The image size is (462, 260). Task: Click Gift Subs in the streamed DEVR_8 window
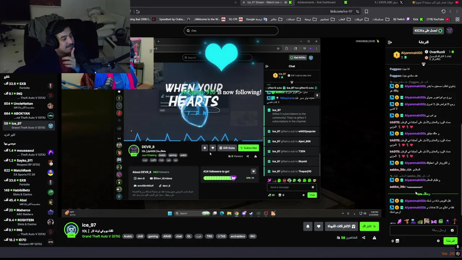(227, 148)
